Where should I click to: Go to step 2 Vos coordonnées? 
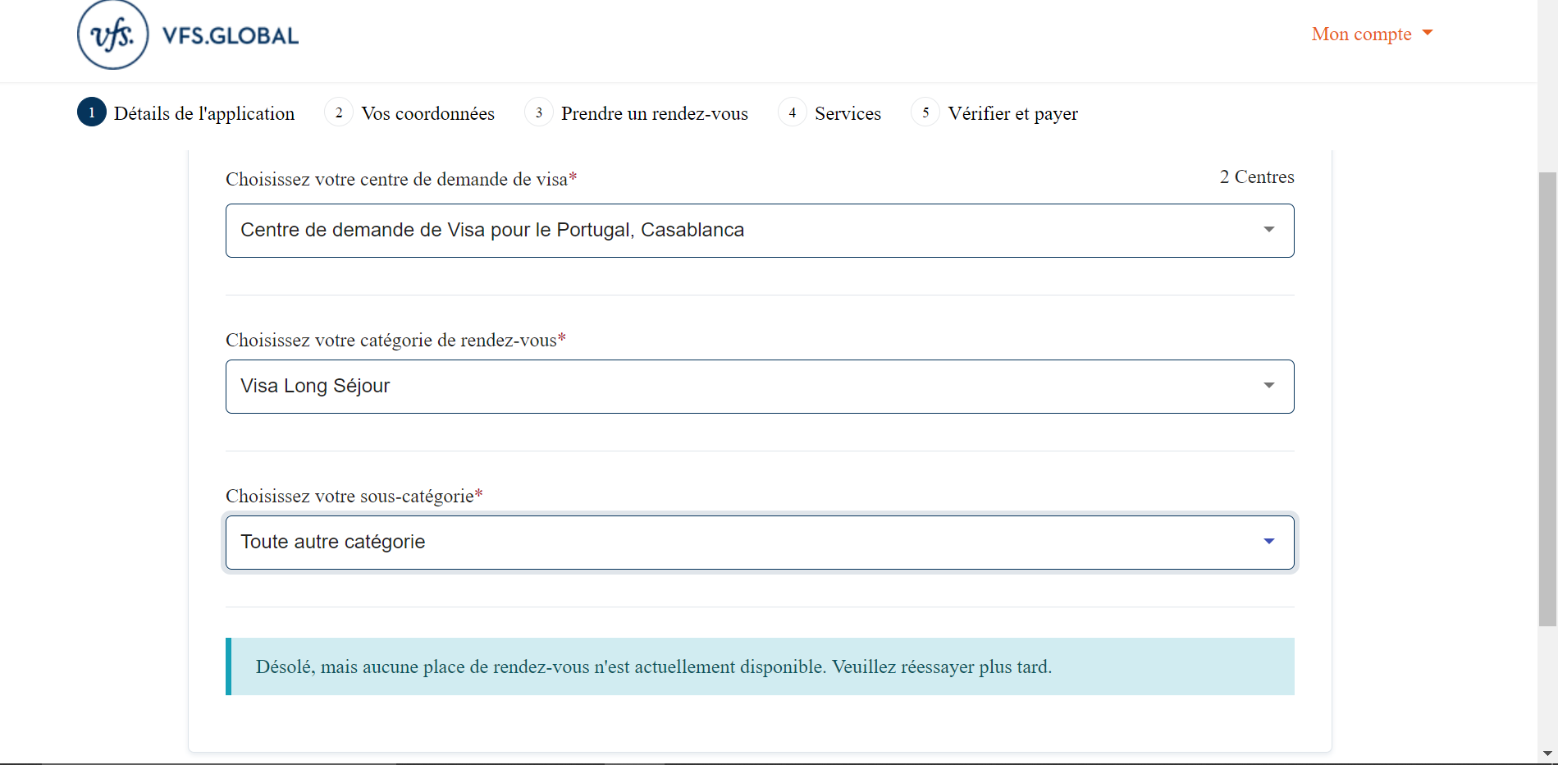point(409,112)
